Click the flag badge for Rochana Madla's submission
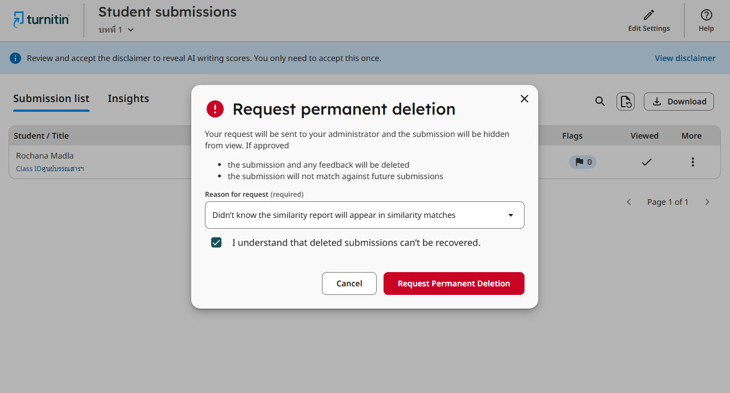The width and height of the screenshot is (730, 393). tap(582, 162)
